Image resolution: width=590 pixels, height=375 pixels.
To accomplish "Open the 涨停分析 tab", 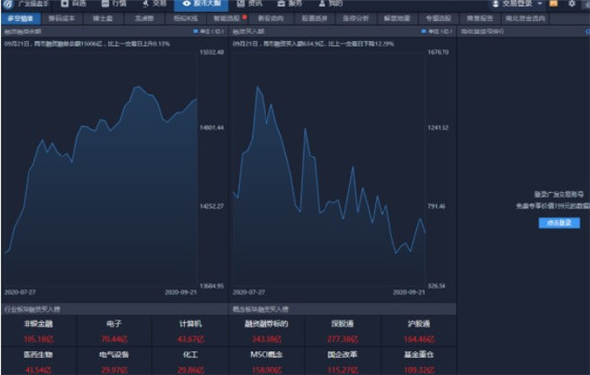I will click(356, 18).
